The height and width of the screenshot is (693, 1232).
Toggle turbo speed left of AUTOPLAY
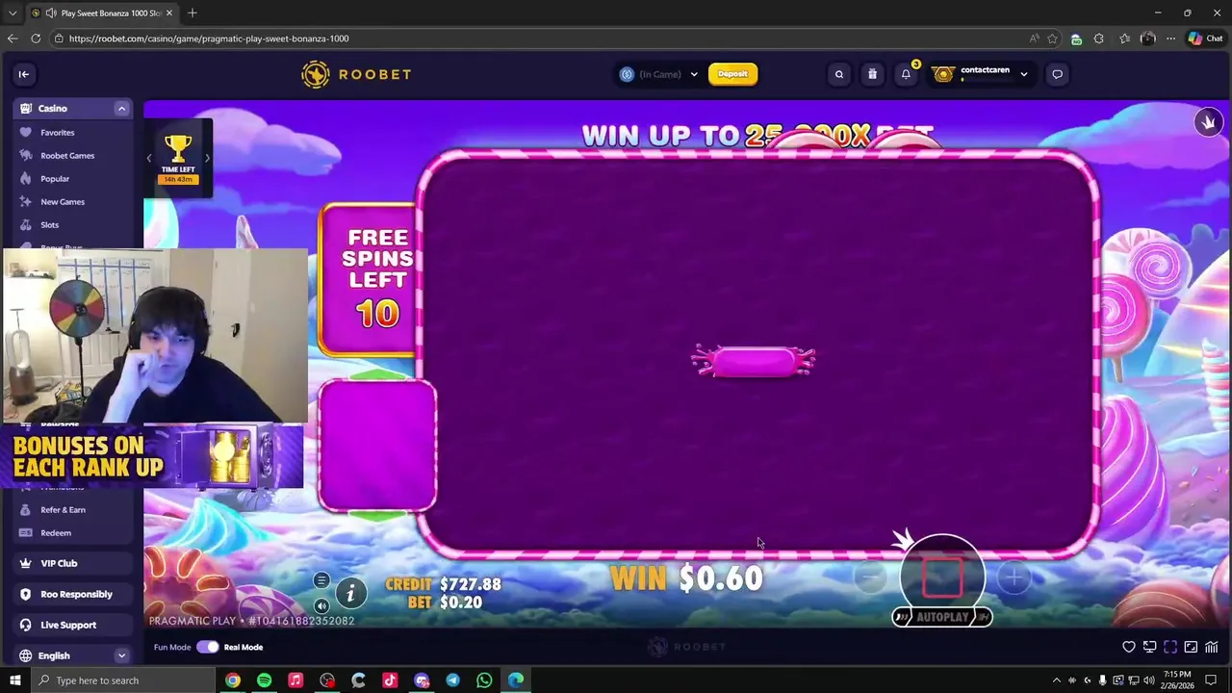tap(902, 617)
